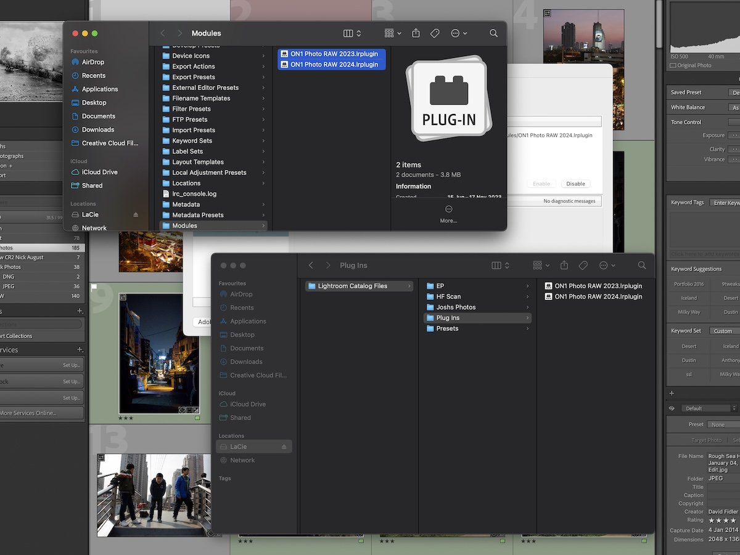Click the Disable button for the plugin
This screenshot has width=740, height=555.
[x=575, y=183]
